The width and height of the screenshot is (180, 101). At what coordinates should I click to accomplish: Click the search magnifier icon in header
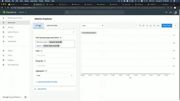pyautogui.click(x=67, y=12)
